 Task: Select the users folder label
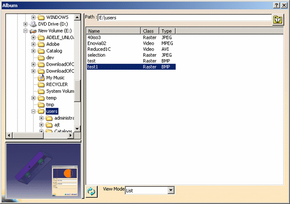52,111
